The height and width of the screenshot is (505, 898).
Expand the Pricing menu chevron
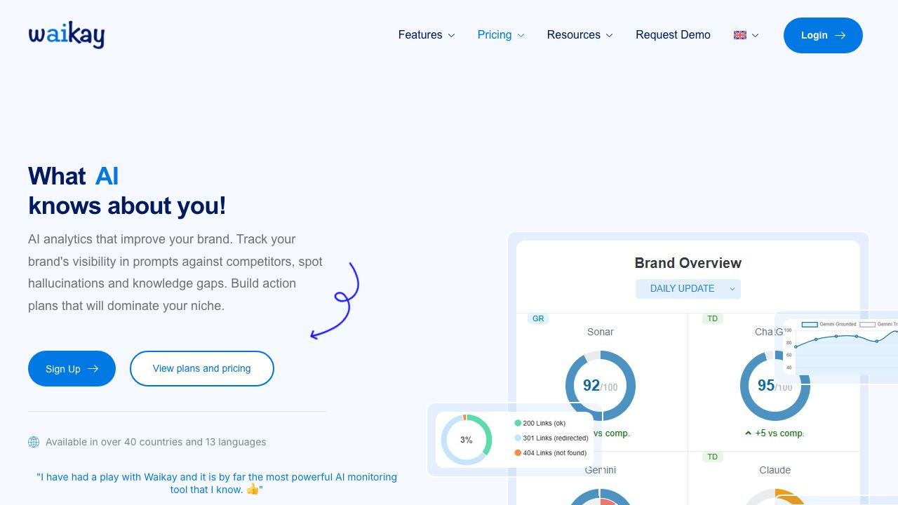coord(521,35)
